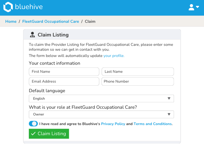
Task: Click the Bluehive hexagon logo icon
Action: 8,7
